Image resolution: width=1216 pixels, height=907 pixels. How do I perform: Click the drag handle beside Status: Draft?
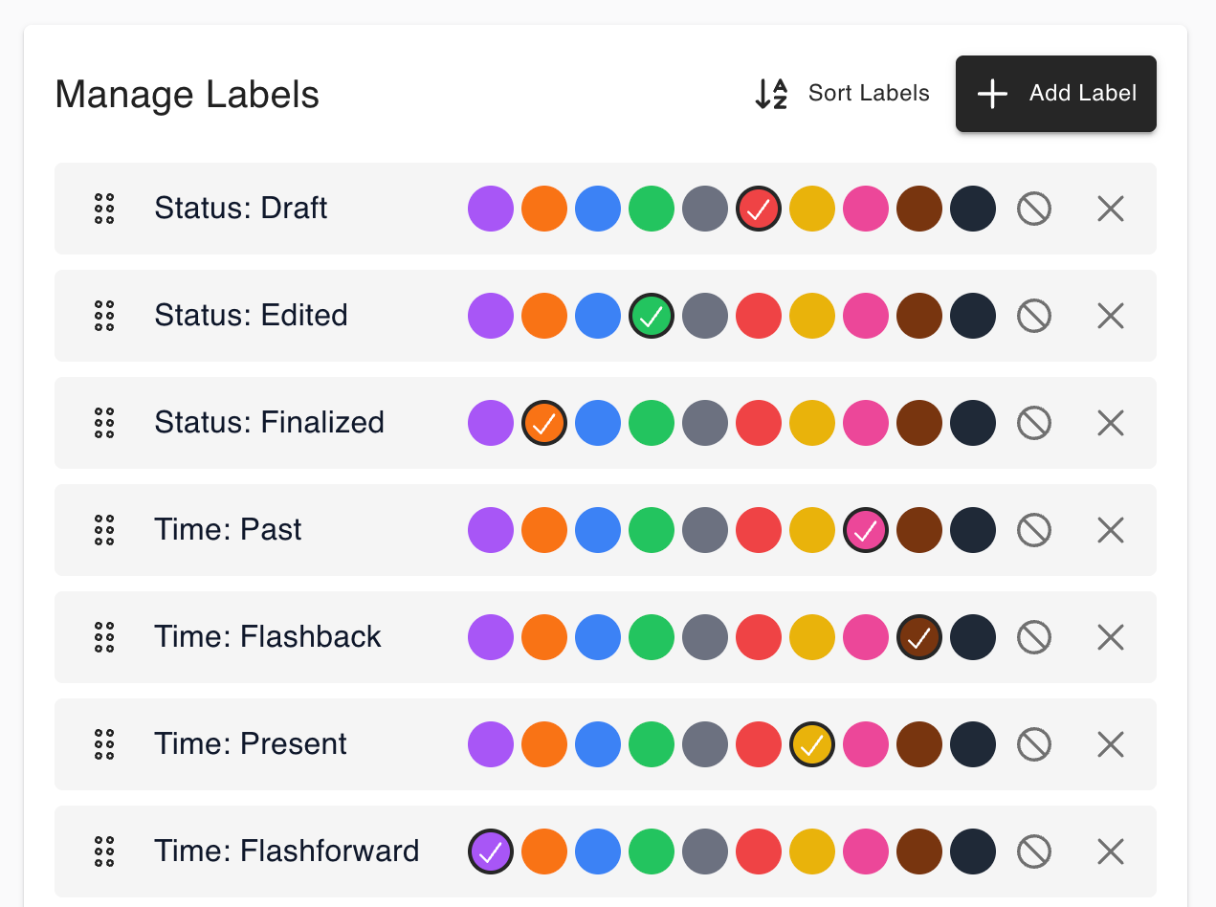click(x=103, y=208)
